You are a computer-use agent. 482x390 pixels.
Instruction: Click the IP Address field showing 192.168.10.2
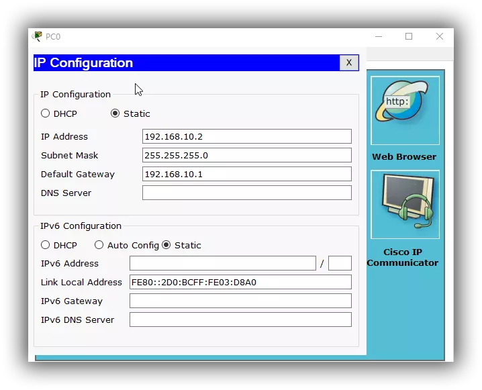tap(246, 136)
